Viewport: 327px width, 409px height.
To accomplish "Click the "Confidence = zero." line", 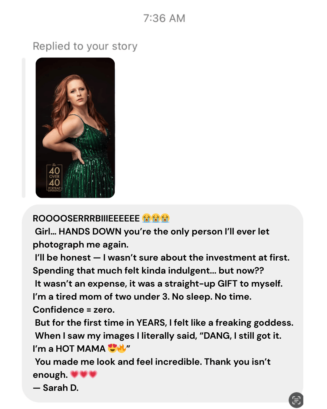I will [74, 310].
